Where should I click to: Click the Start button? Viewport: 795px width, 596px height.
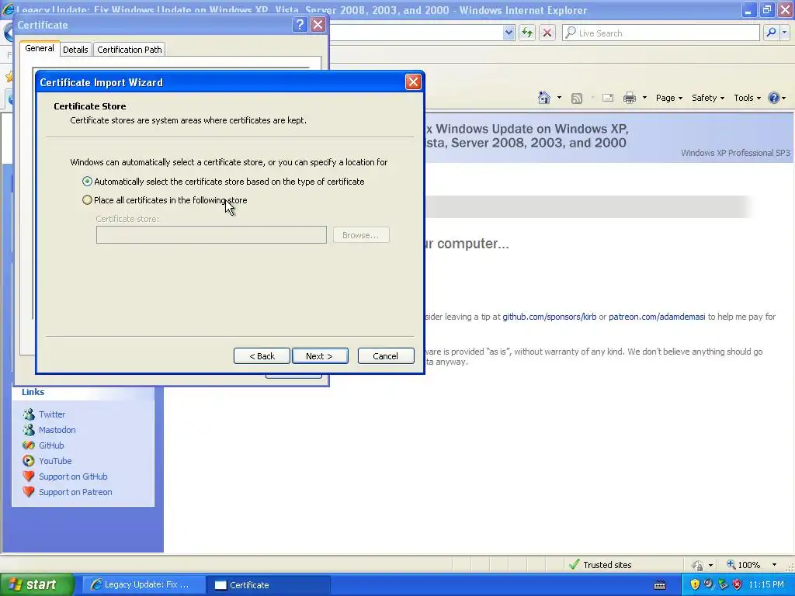[37, 585]
